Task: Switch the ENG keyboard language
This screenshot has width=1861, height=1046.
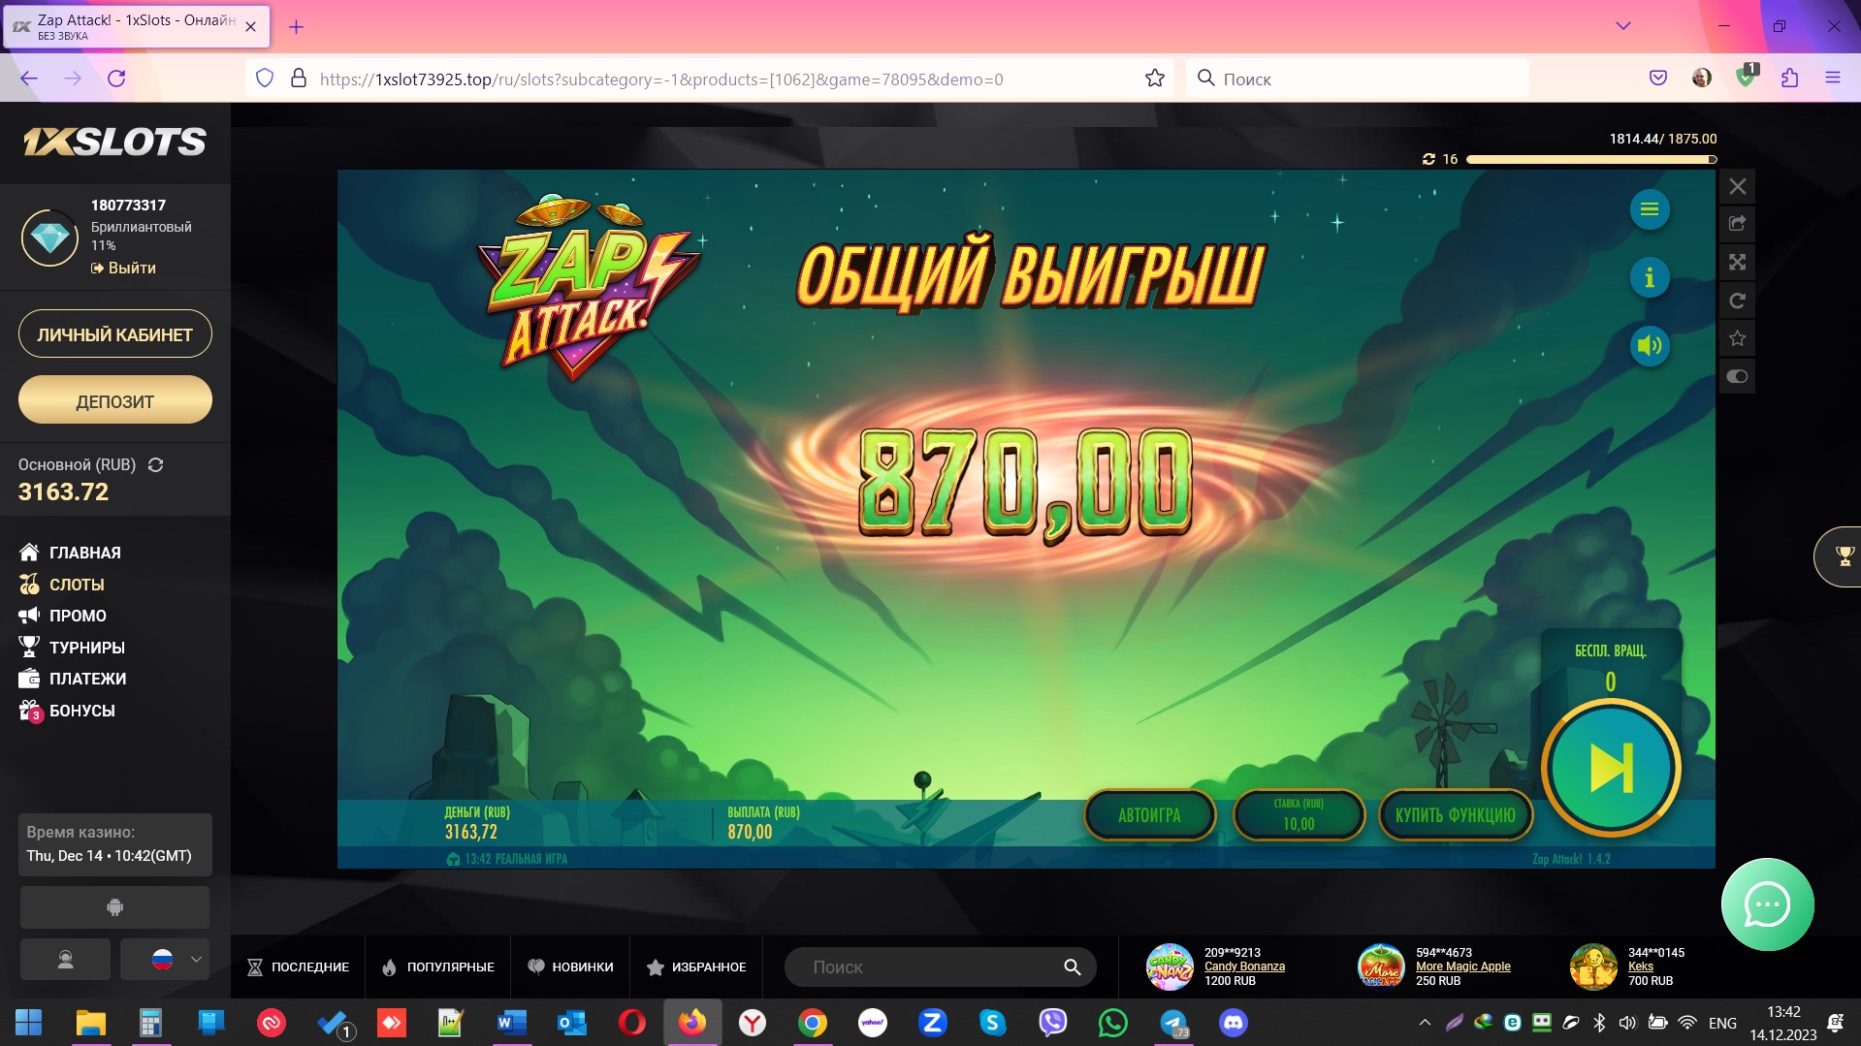Action: pyautogui.click(x=1722, y=1023)
